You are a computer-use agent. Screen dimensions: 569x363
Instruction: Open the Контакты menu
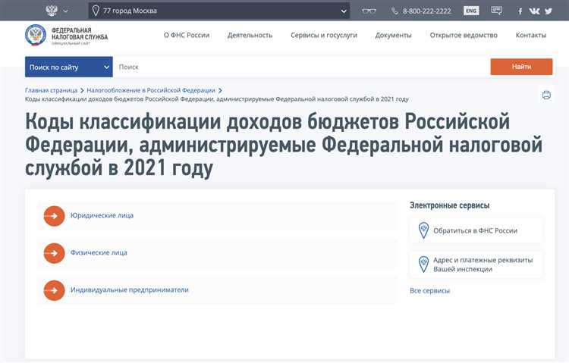click(x=531, y=35)
